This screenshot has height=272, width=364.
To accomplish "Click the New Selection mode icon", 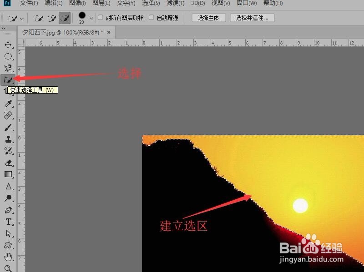I will [x=39, y=18].
